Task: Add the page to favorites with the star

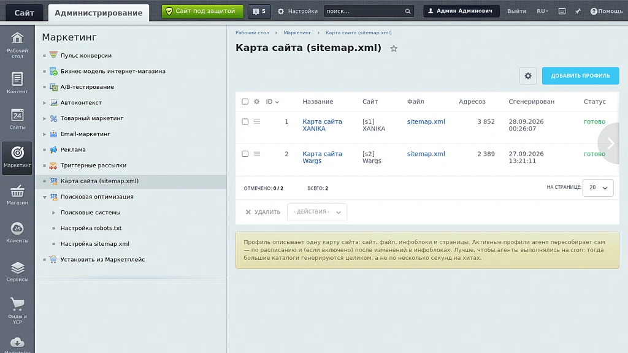Action: pyautogui.click(x=394, y=48)
